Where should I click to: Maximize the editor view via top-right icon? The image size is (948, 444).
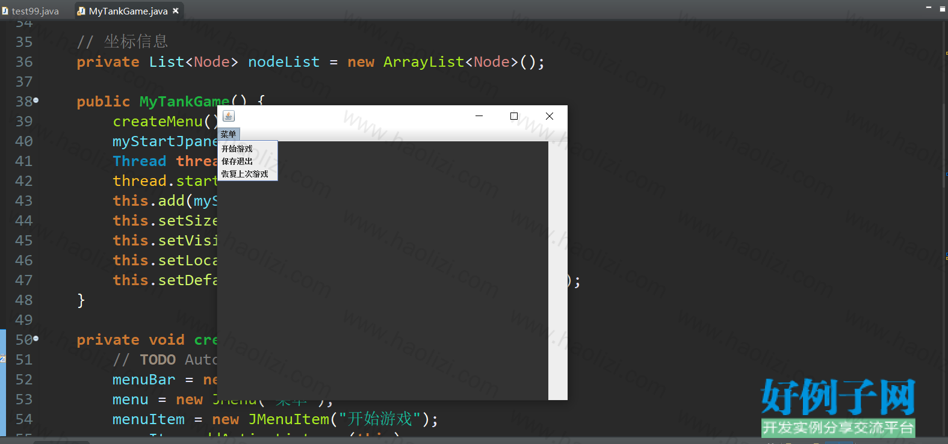tap(943, 8)
